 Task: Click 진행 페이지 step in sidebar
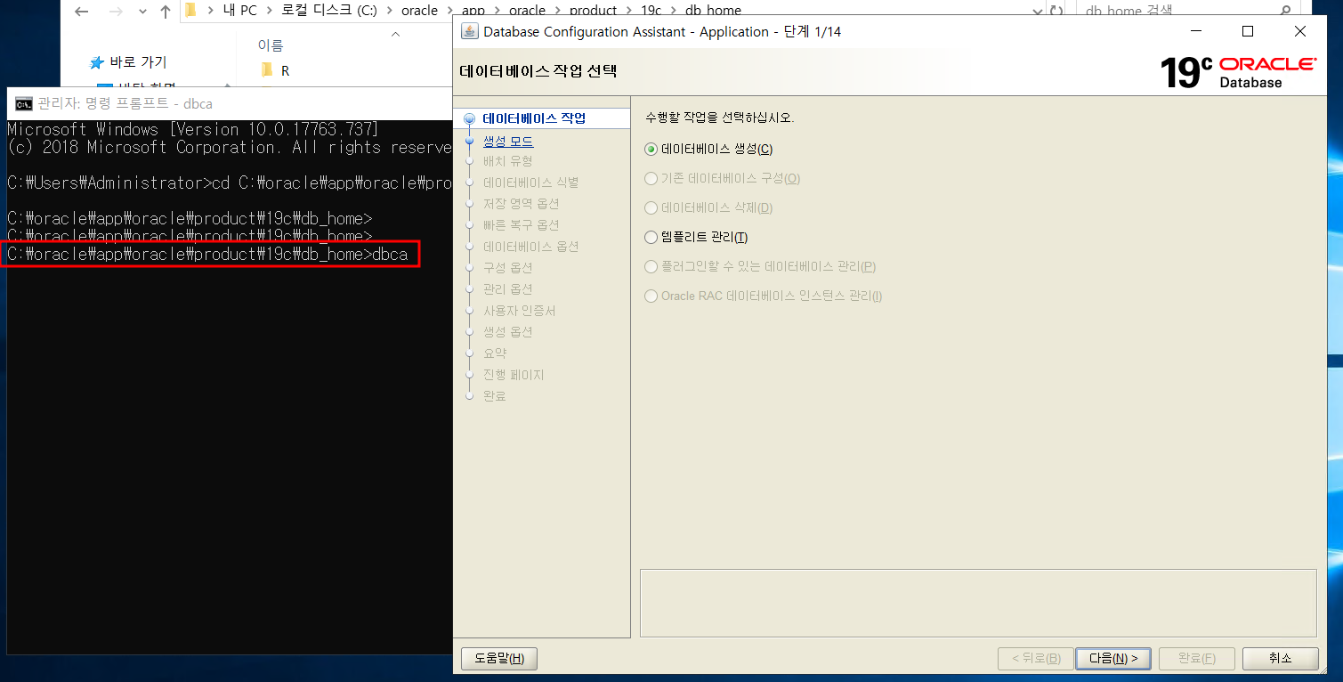coord(514,375)
